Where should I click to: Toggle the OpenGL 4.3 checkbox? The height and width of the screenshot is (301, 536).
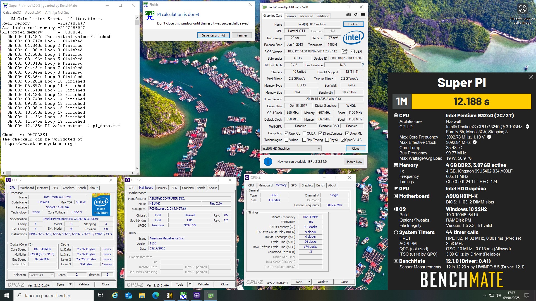coord(343,140)
